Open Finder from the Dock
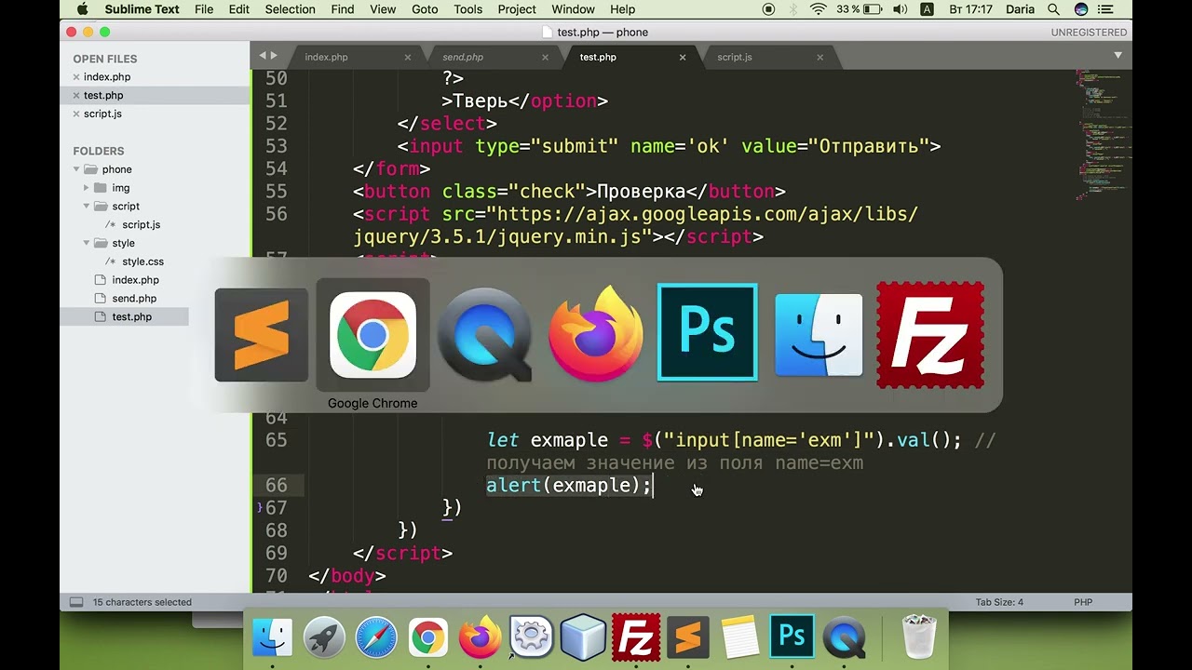Screen dimensions: 1192x670 click(273, 638)
